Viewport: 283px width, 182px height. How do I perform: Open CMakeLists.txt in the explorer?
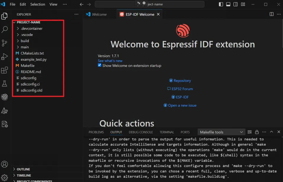click(x=32, y=53)
